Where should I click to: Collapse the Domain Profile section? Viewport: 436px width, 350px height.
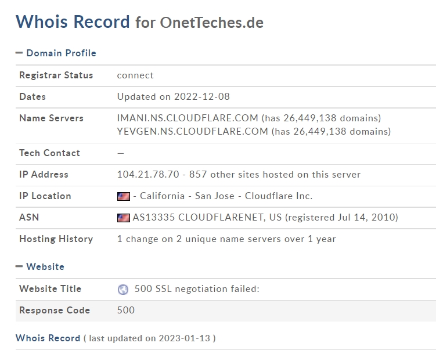point(19,53)
